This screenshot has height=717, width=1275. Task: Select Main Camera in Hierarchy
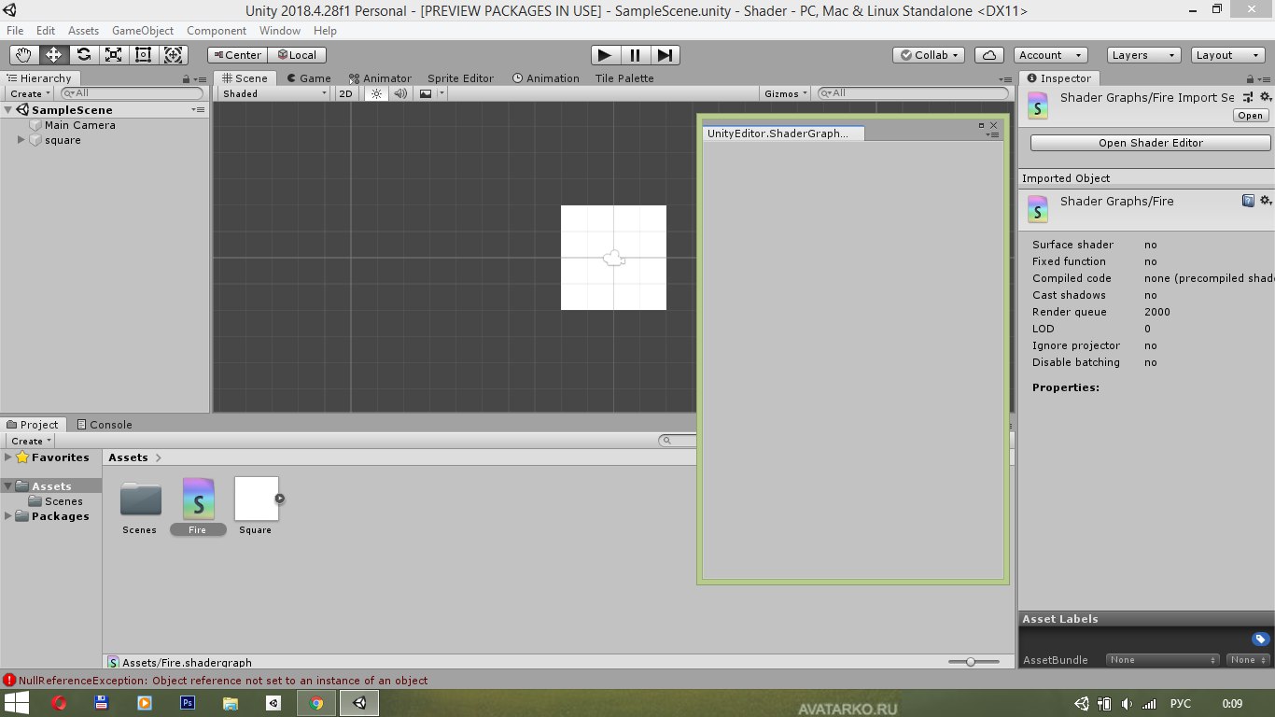[x=80, y=125]
